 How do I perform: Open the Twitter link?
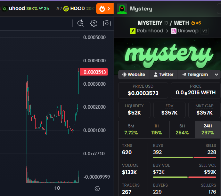point(164,75)
